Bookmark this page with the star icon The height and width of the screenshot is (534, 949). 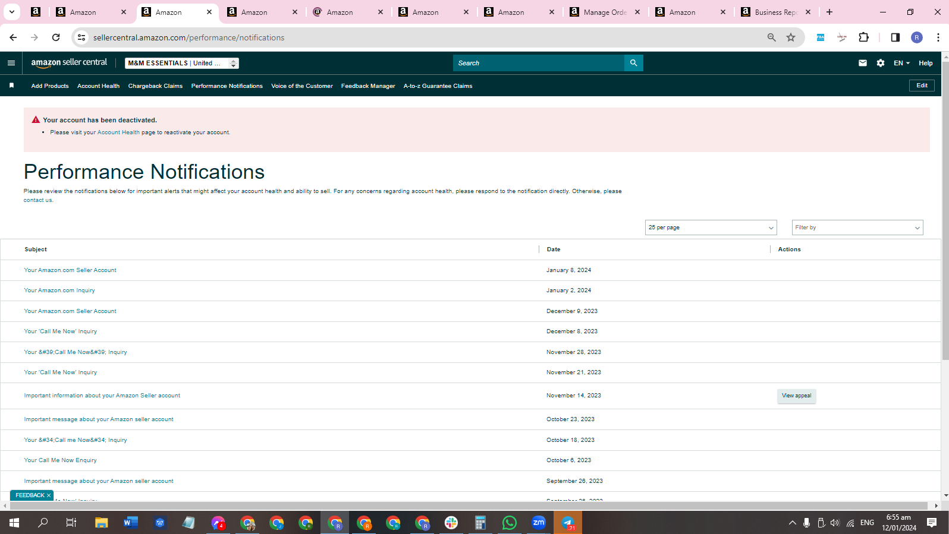click(791, 37)
